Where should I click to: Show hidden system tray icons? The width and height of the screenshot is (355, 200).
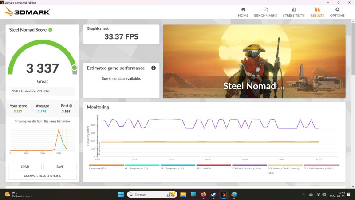point(304,195)
